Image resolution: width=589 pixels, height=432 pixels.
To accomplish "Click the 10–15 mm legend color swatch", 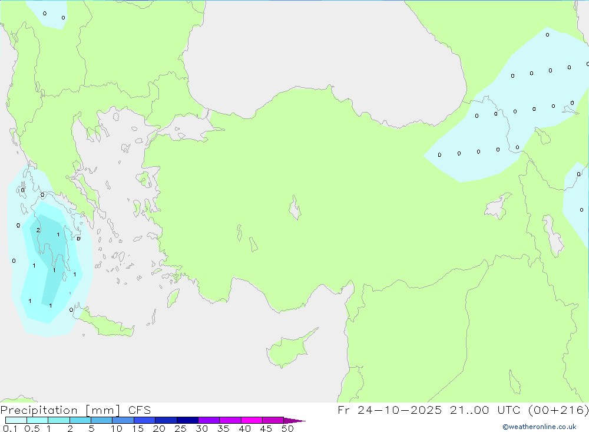I will point(123,420).
